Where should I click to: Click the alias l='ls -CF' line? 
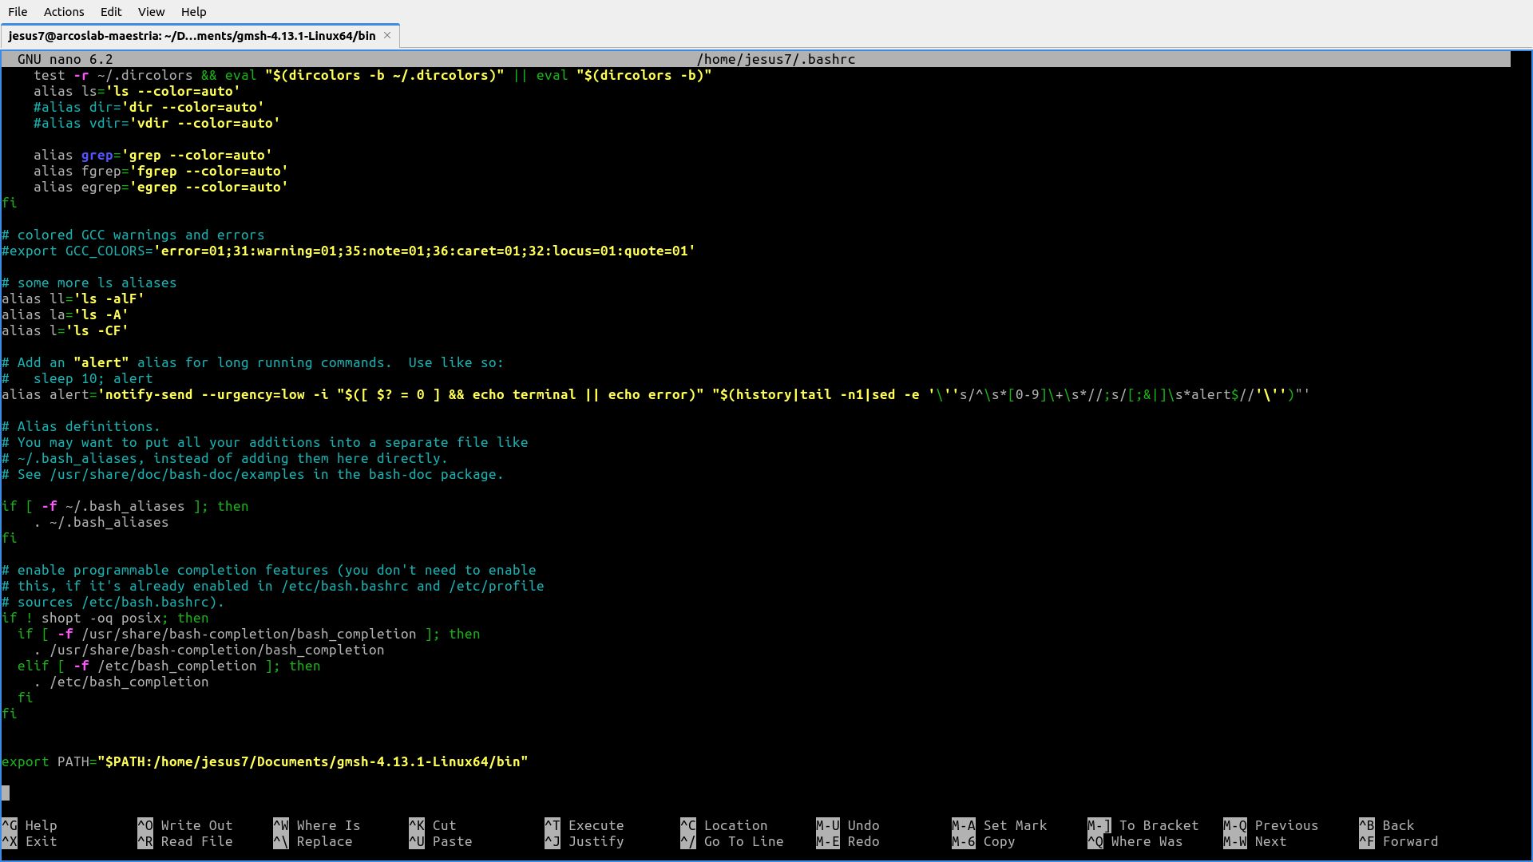point(65,330)
